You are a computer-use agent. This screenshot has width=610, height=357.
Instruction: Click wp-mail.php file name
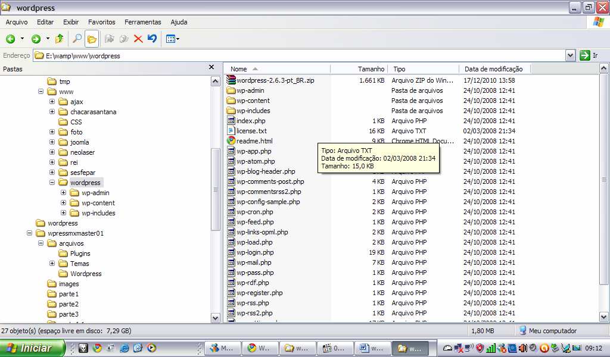(x=254, y=262)
